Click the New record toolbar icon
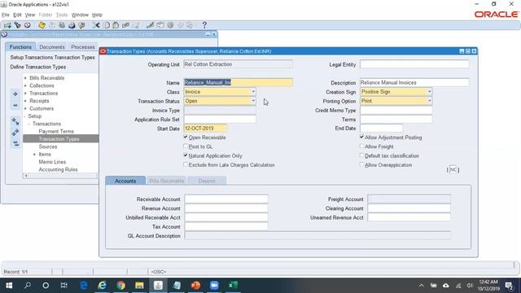Screen dimensions: 521x293 coord(7,25)
